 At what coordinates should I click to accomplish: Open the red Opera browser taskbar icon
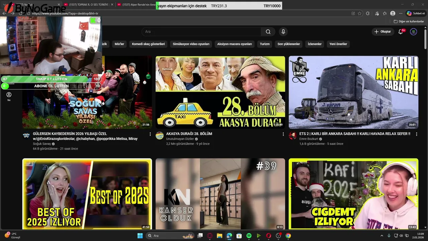(269, 236)
